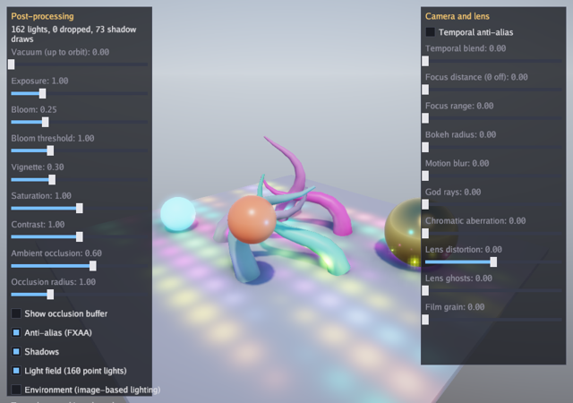Click the Occlusion radius slider handle

click(50, 295)
